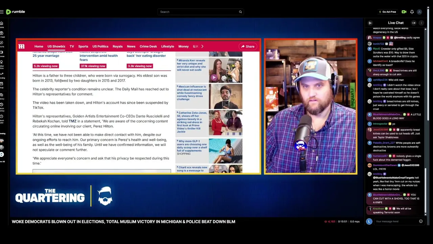Screen dimensions: 433x244
Task: Select the TV tab
Action: pyautogui.click(x=72, y=46)
